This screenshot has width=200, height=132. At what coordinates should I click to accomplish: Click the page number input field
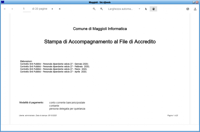(27, 9)
